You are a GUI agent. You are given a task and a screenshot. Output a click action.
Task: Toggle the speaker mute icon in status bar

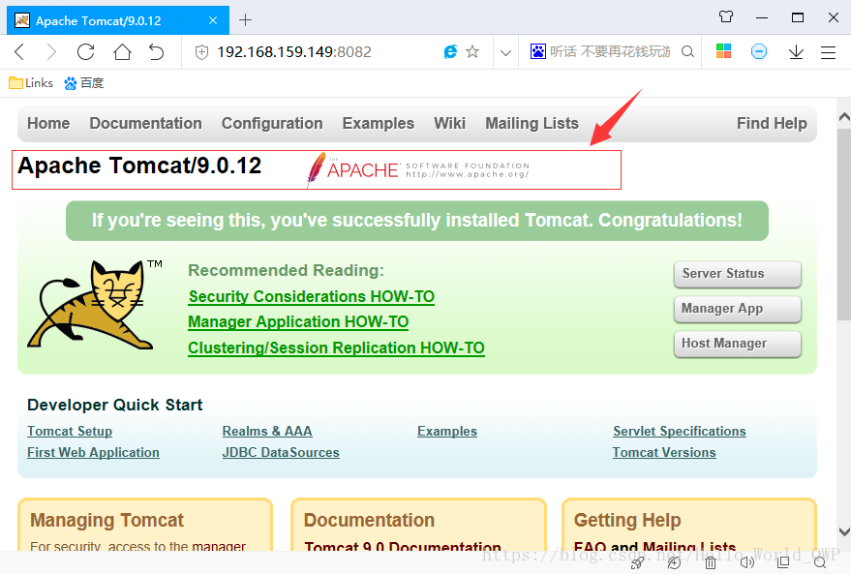coord(746,563)
